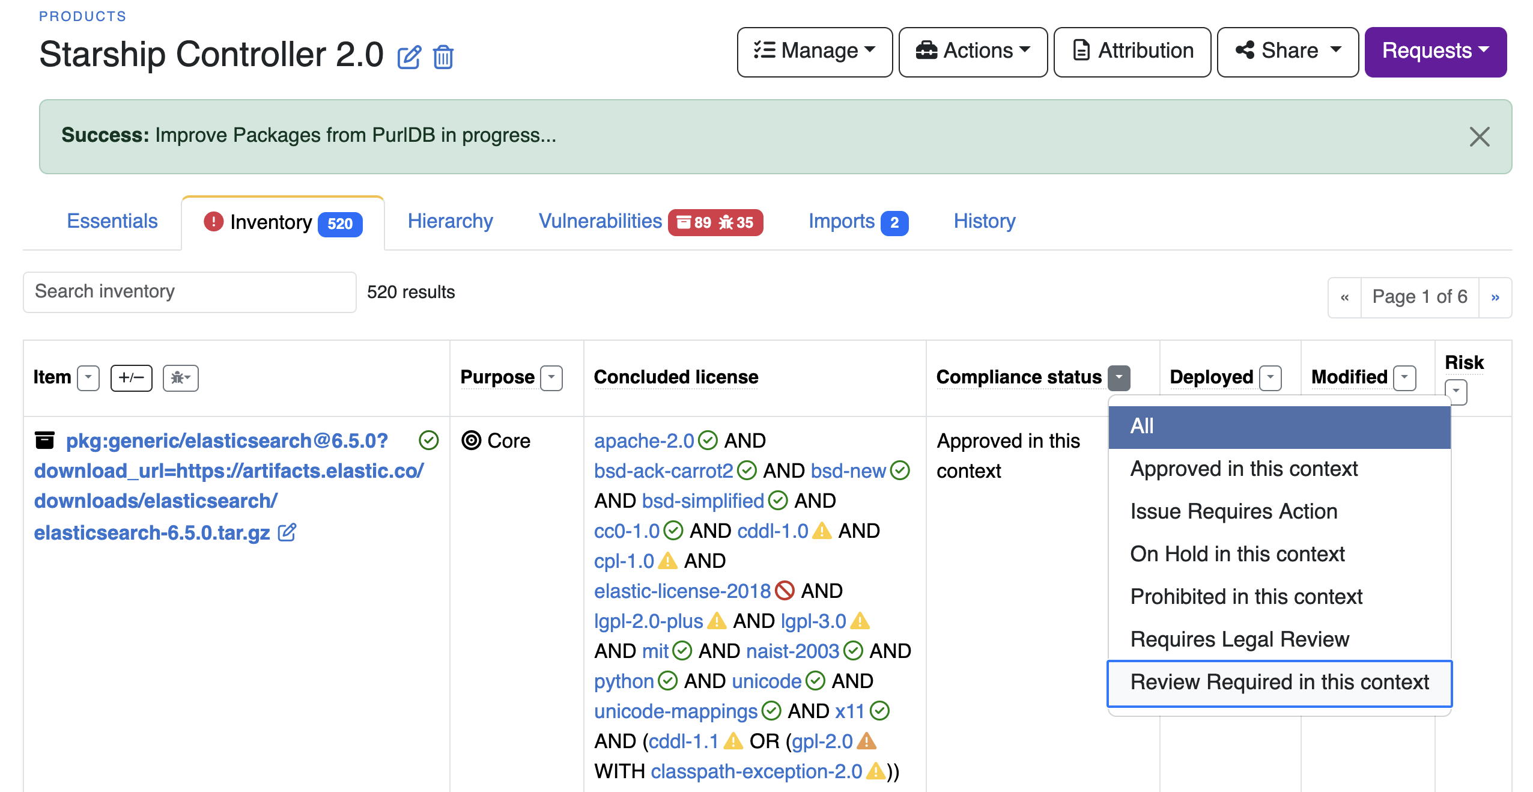This screenshot has width=1533, height=792.
Task: Open the apache-2.0 license link
Action: 644,441
